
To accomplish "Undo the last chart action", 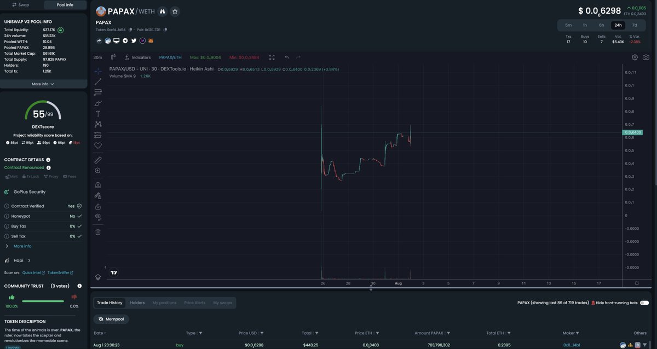I will 287,57.
